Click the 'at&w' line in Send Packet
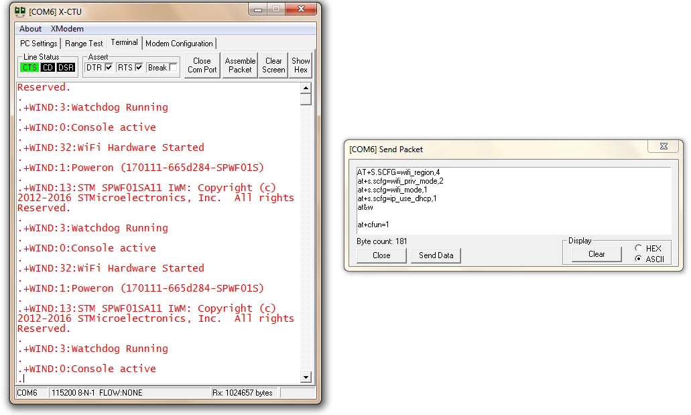 click(x=365, y=207)
